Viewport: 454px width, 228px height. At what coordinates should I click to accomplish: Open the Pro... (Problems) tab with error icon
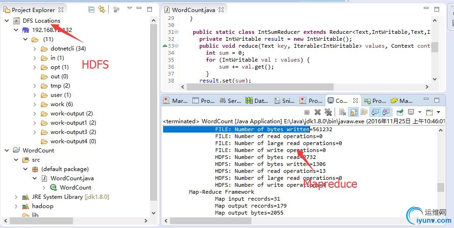point(311,101)
